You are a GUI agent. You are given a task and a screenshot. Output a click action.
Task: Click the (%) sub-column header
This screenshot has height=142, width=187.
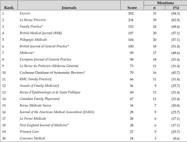point(176,8)
